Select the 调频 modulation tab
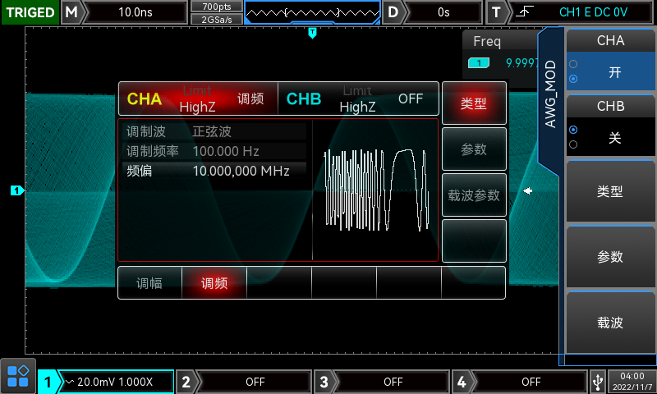 pos(214,283)
